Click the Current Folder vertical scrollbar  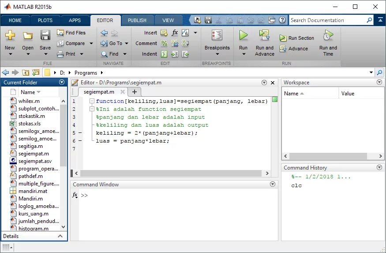pos(63,136)
